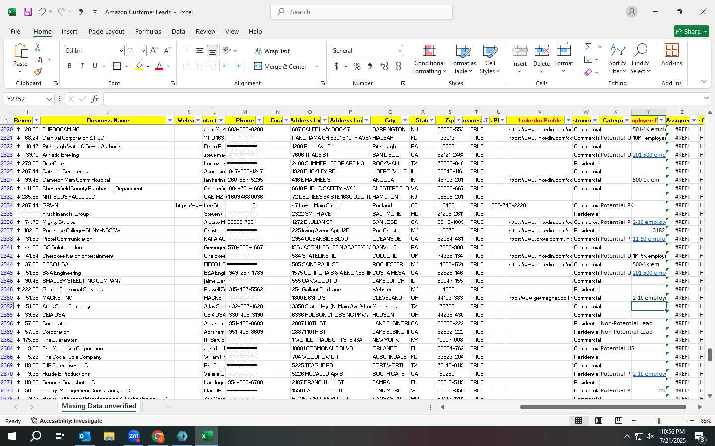The image size is (715, 446).
Task: Switch to Page Layout view icon
Action: [599, 420]
